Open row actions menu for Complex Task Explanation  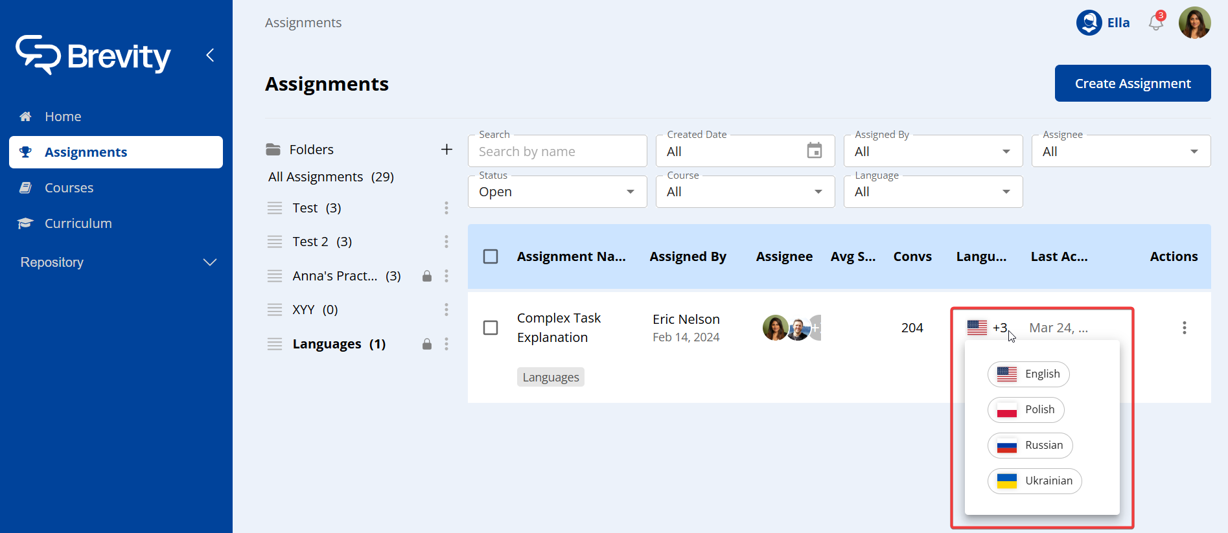pos(1184,328)
